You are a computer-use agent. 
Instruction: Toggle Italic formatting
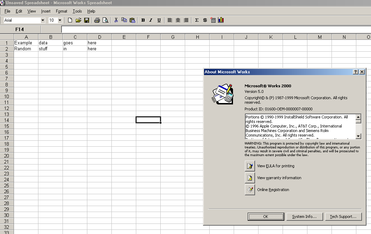pyautogui.click(x=151, y=20)
